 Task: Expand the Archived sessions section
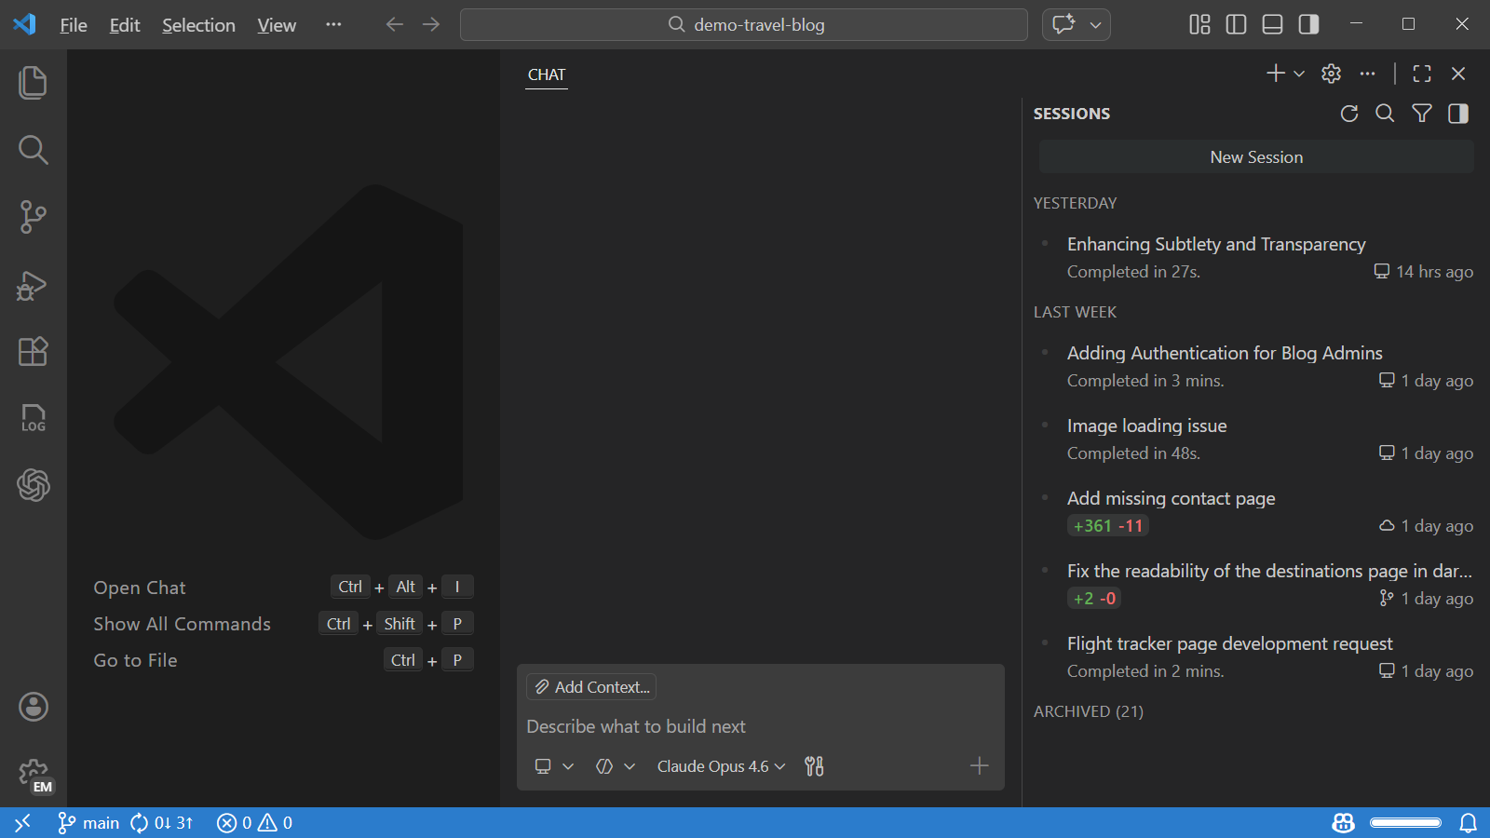pyautogui.click(x=1088, y=711)
